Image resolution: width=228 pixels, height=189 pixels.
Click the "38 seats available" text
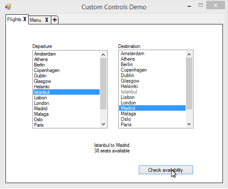pyautogui.click(x=112, y=151)
